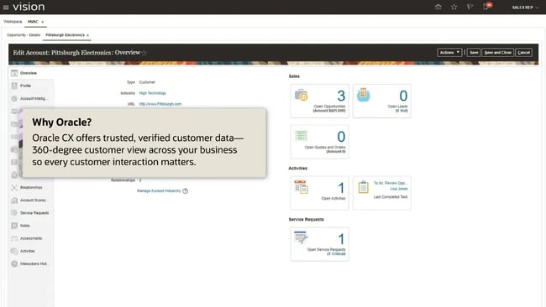The height and width of the screenshot is (307, 546).
Task: Click the Service Requests sidebar icon
Action: 14,213
